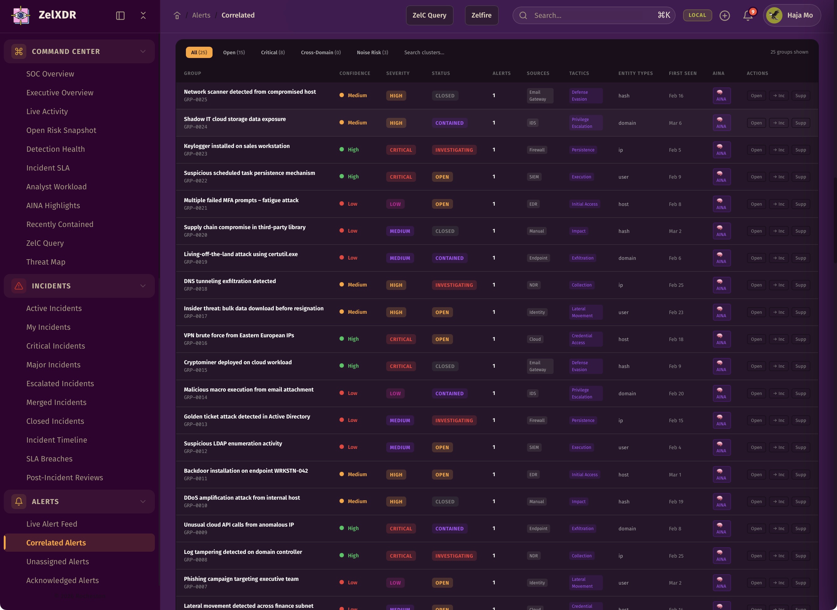Go to home via breadcrumb icon
Screen dimensions: 837x610
[177, 15]
